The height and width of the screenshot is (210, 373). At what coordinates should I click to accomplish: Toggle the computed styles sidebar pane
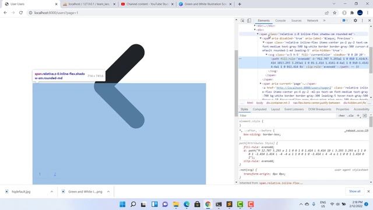365,116
